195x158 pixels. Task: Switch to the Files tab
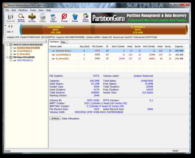point(63,42)
